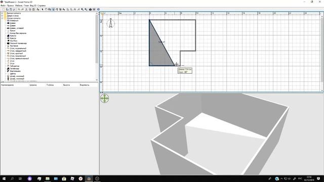Click the Zoom out magnifier icon
This screenshot has width=324, height=182.
[x=86, y=9]
